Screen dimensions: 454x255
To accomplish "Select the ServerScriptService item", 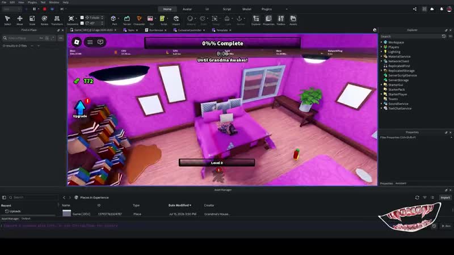I will tap(402, 75).
